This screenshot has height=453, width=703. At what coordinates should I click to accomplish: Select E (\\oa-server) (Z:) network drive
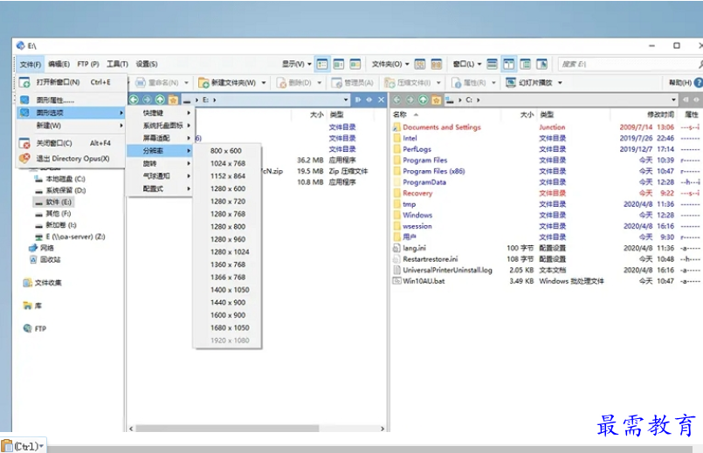[x=75, y=237]
